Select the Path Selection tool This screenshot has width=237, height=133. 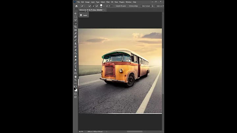(75, 70)
